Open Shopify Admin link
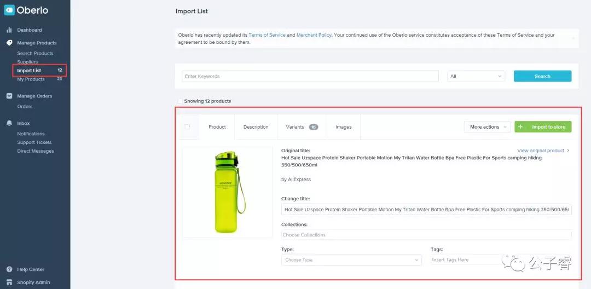This screenshot has width=591, height=289. (33, 282)
